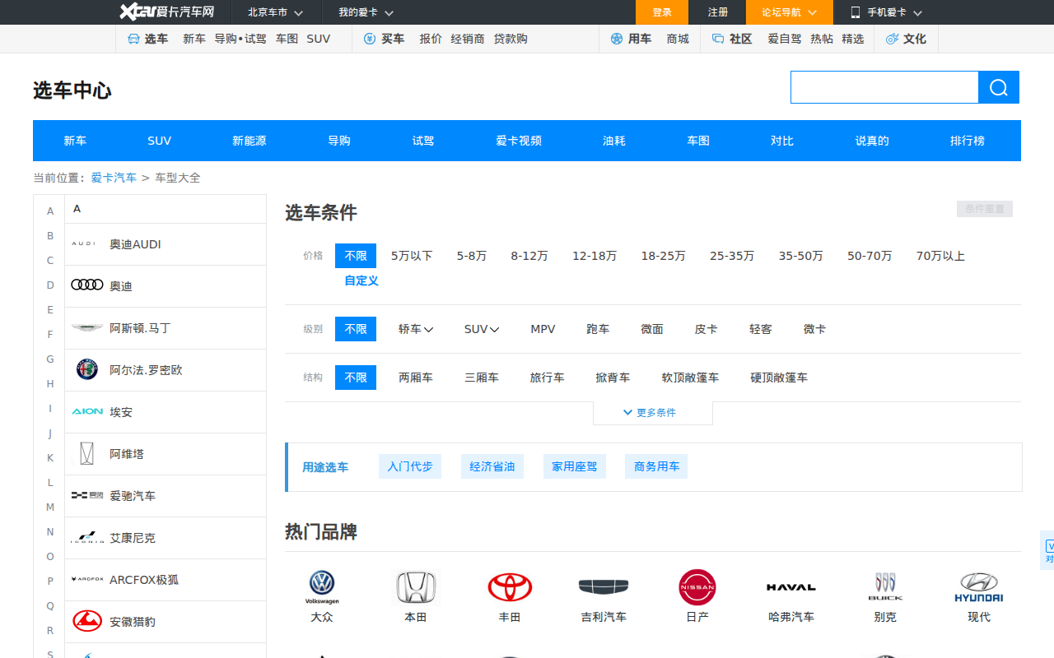Viewport: 1054px width, 658px height.
Task: Click the search input field
Action: pos(884,87)
